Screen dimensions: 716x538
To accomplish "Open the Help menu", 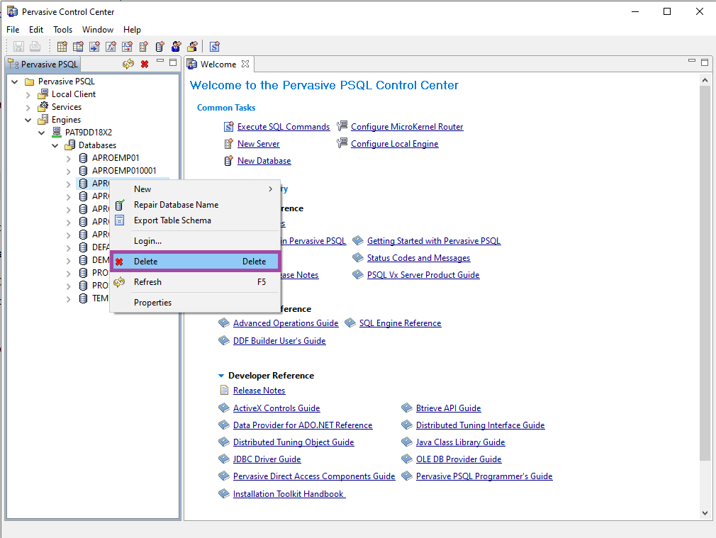I will 132,30.
